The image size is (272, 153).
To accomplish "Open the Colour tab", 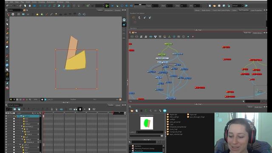I will pos(234,10).
